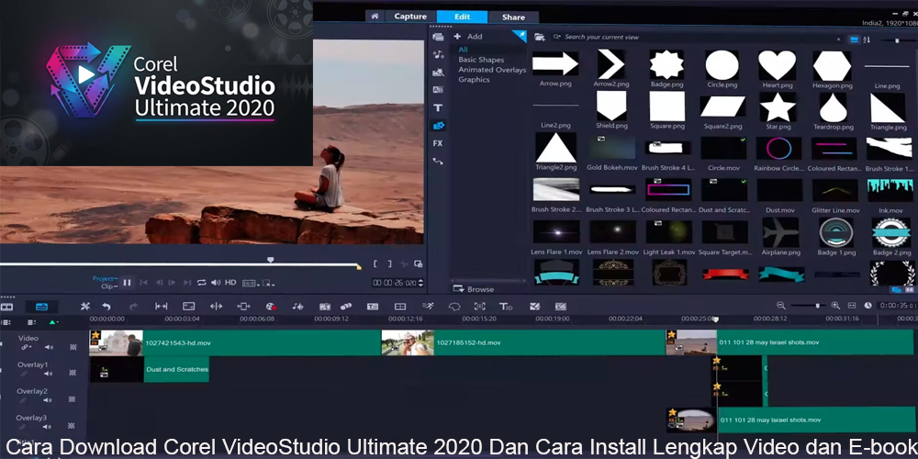Pause preview playback
The image size is (918, 459).
pos(127,283)
